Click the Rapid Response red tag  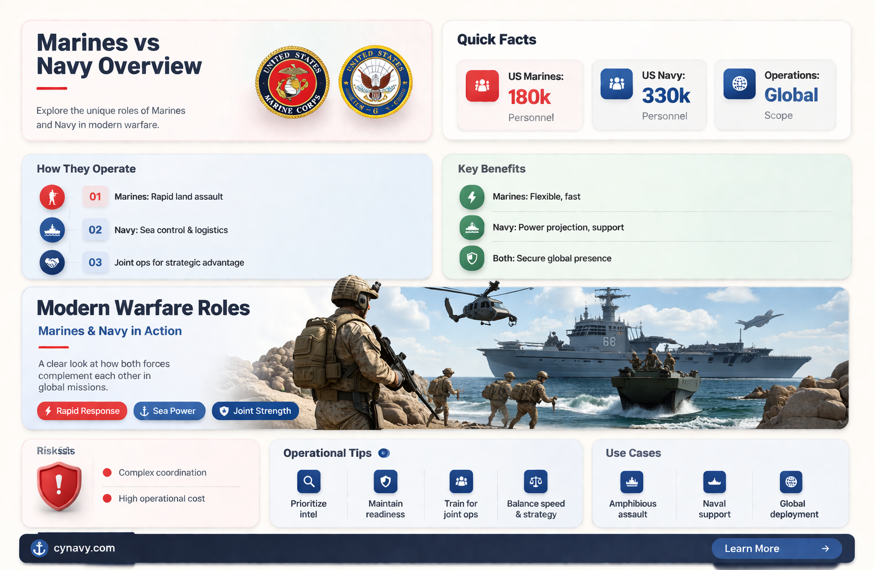[82, 411]
